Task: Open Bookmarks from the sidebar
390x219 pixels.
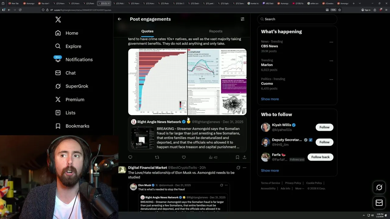Action: (x=72, y=126)
